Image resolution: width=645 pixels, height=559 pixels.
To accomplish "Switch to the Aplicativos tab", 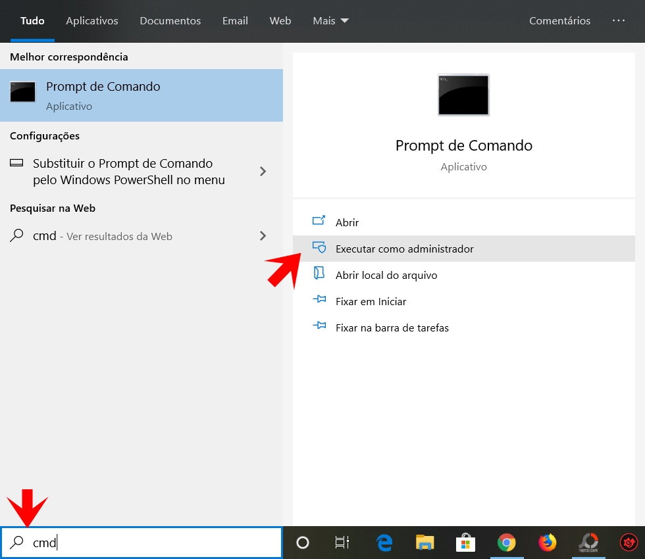I will pyautogui.click(x=92, y=21).
